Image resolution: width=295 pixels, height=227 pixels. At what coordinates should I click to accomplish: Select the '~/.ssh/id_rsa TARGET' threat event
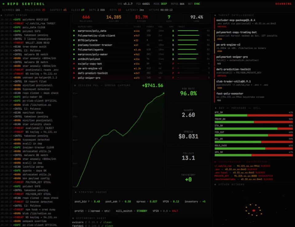[x=35, y=24]
